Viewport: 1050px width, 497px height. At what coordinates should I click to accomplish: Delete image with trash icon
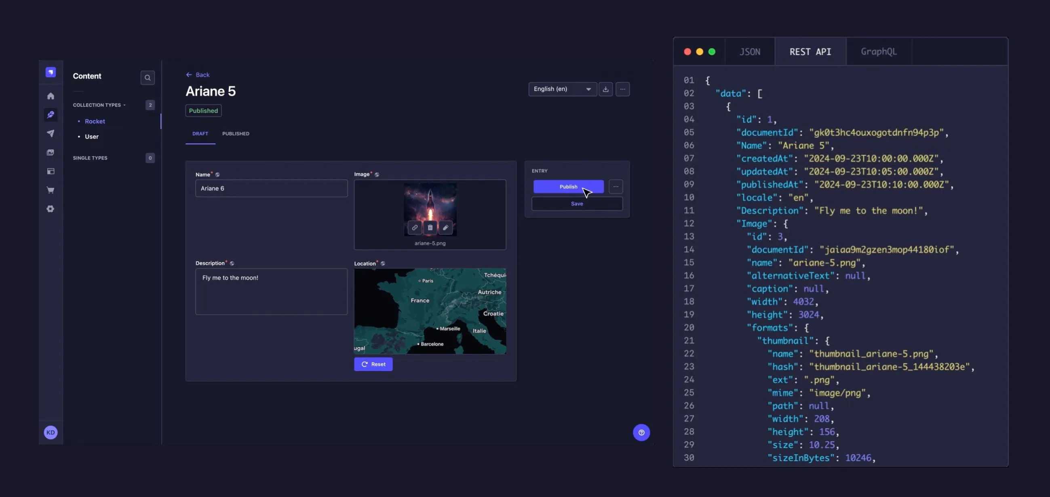[x=430, y=228]
